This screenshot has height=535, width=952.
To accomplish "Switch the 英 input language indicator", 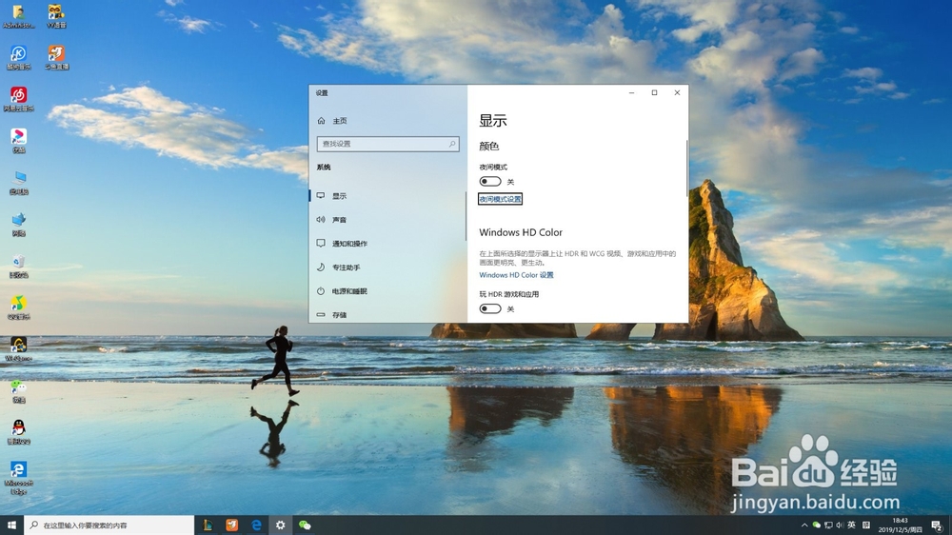I will click(x=852, y=525).
